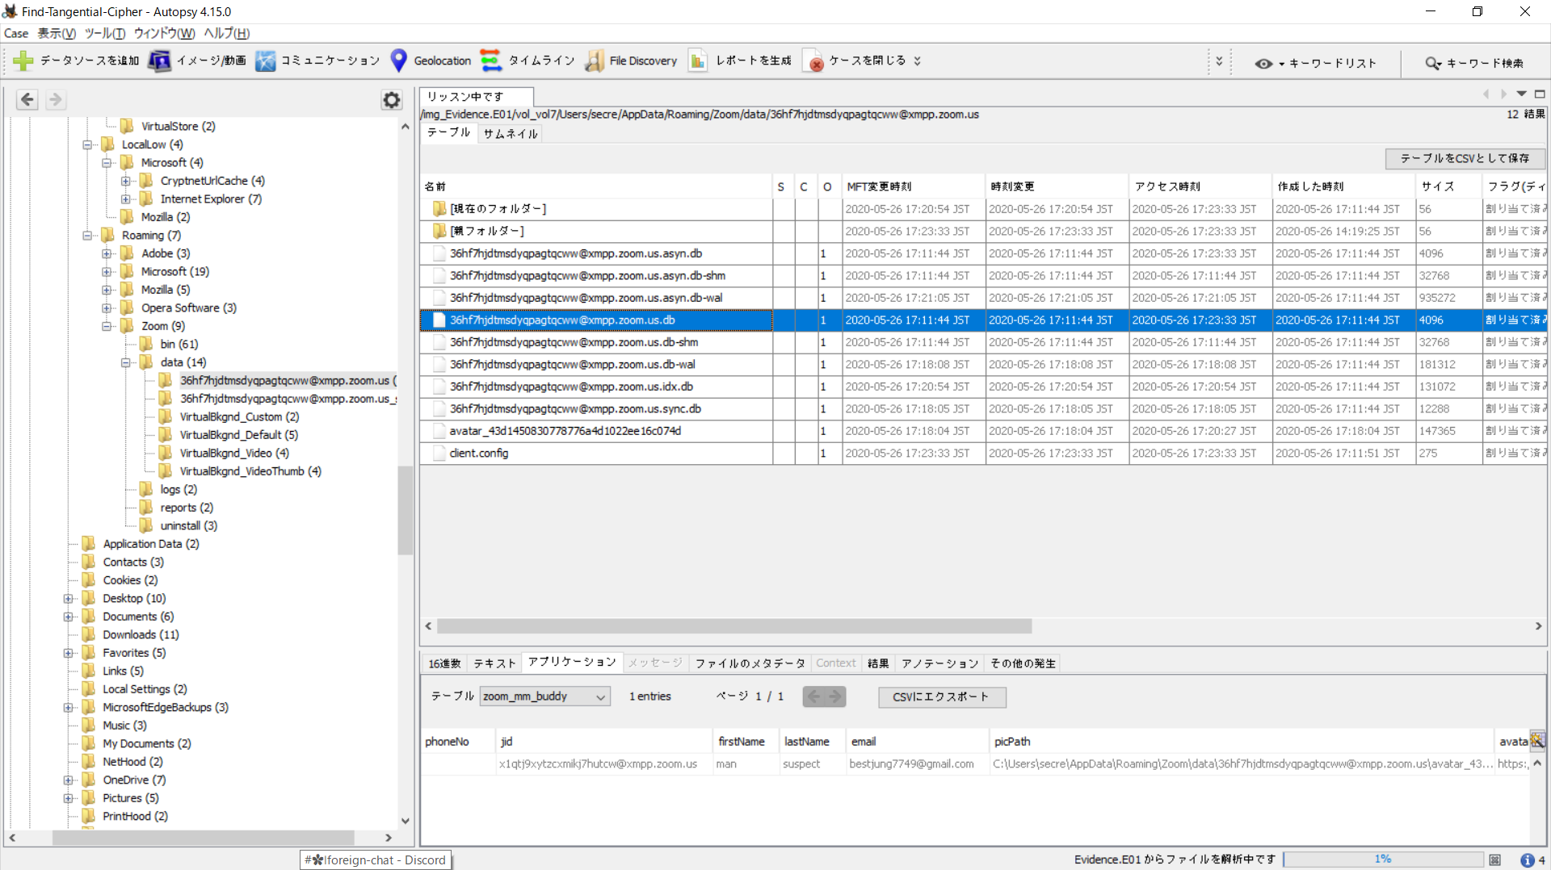The image size is (1551, 870).
Task: Expand the OneDrive folder node
Action: 69,780
